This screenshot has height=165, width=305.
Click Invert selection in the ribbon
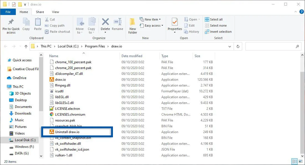pos(218,32)
